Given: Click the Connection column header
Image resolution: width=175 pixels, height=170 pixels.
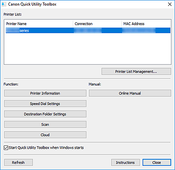Looking at the screenshot, I should point(97,24).
